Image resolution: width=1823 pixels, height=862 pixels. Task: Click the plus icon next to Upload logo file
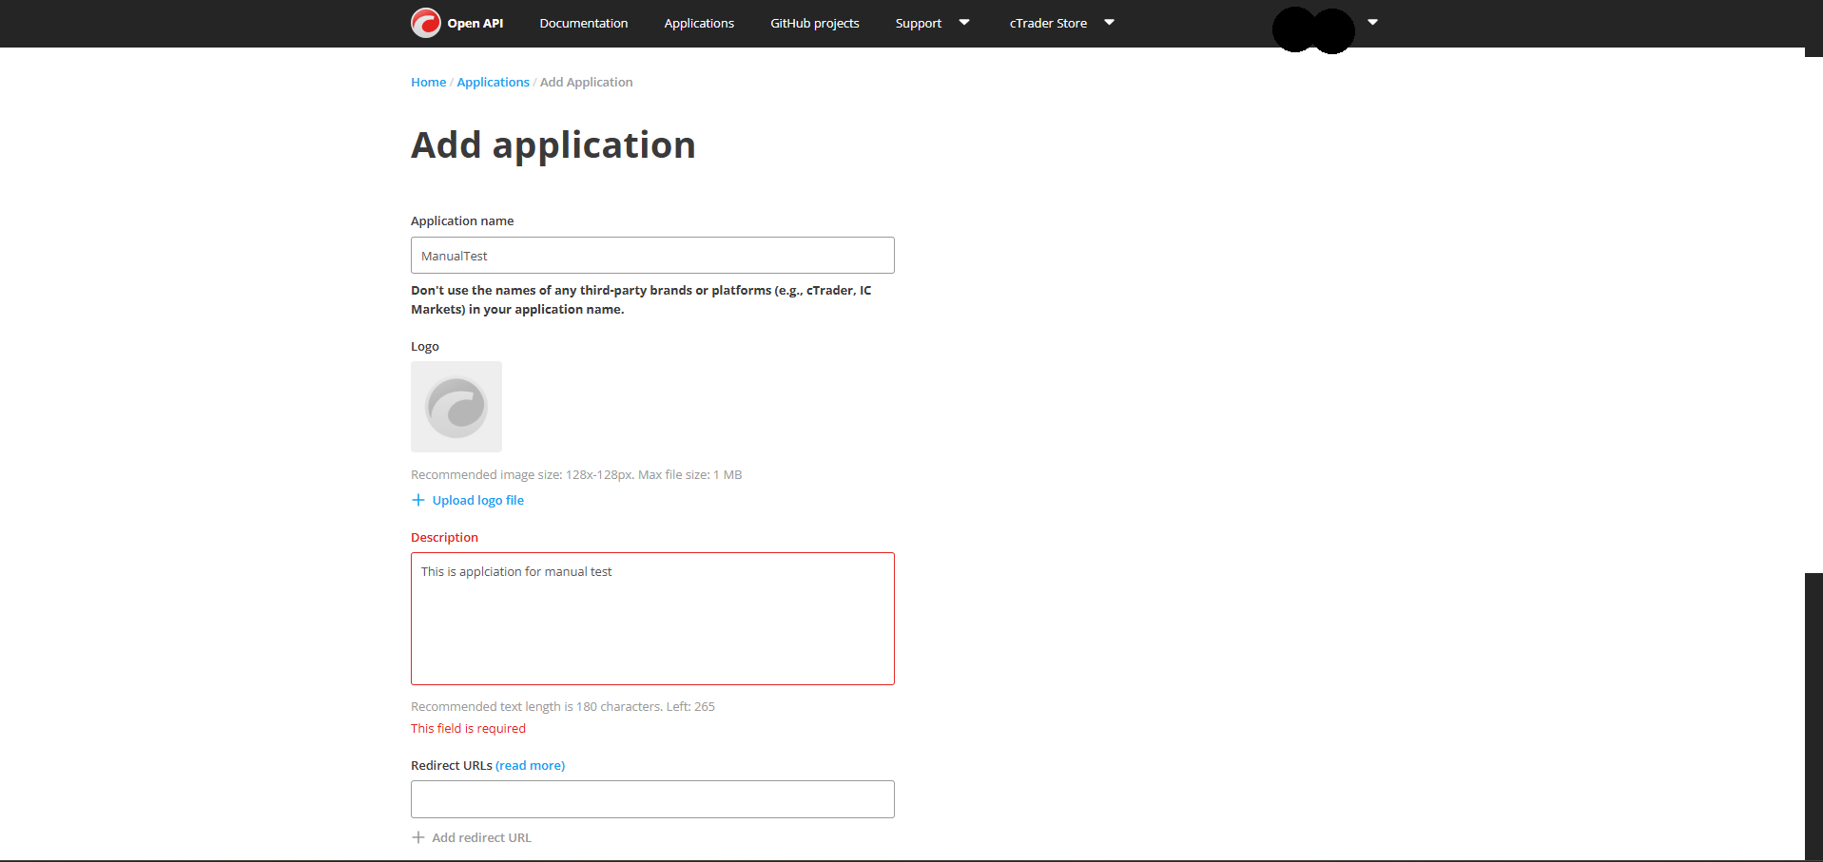pos(418,499)
